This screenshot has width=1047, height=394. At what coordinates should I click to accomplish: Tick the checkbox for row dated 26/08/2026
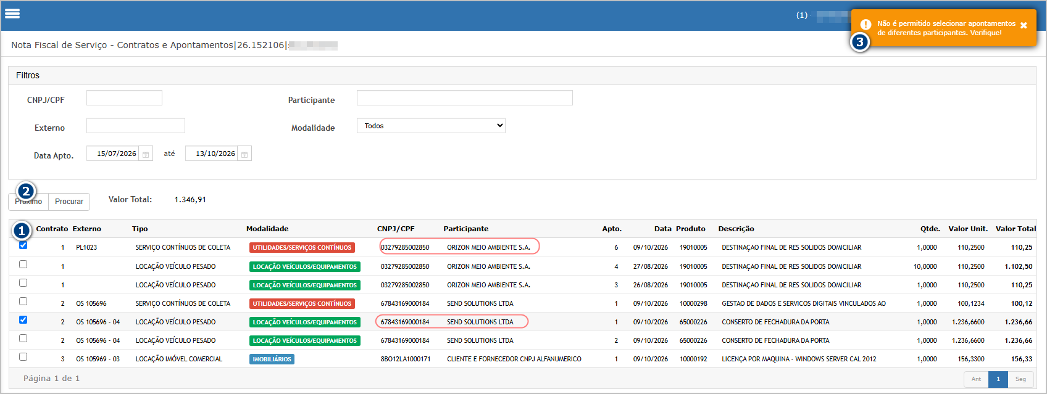coord(23,282)
